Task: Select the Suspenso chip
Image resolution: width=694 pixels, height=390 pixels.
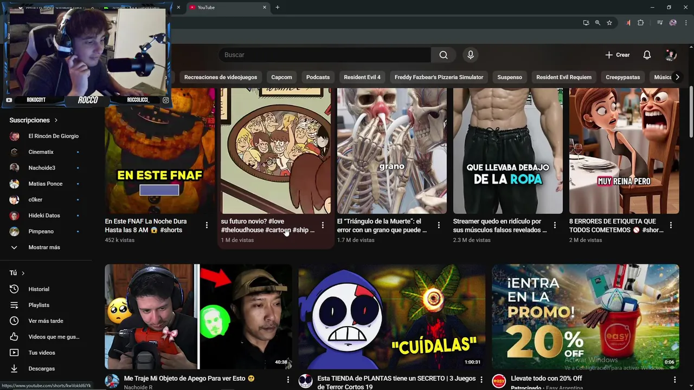Action: point(510,77)
